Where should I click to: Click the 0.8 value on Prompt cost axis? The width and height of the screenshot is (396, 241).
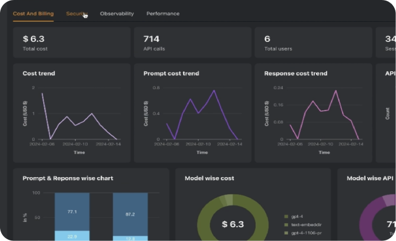(x=156, y=87)
